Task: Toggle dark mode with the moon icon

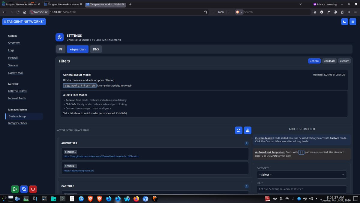Action: tap(345, 22)
